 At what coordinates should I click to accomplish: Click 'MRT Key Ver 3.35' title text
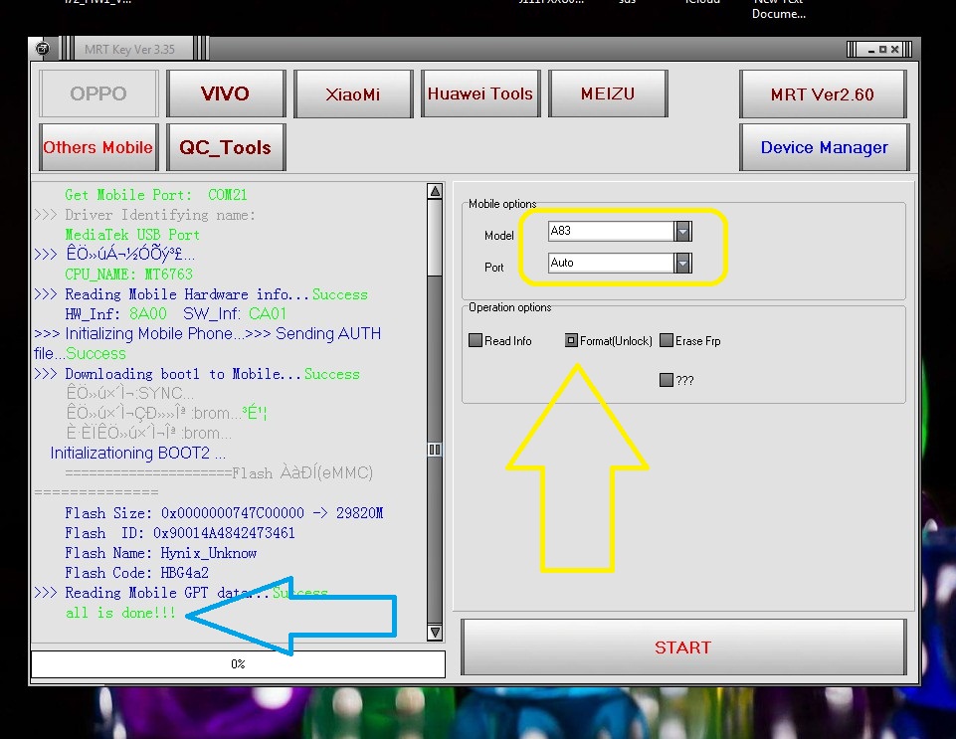[130, 50]
